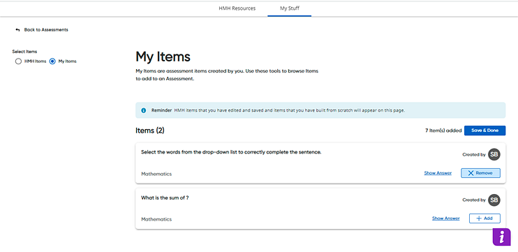518x252 pixels.
Task: Show Answer for the drop-down list item
Action: coord(438,173)
